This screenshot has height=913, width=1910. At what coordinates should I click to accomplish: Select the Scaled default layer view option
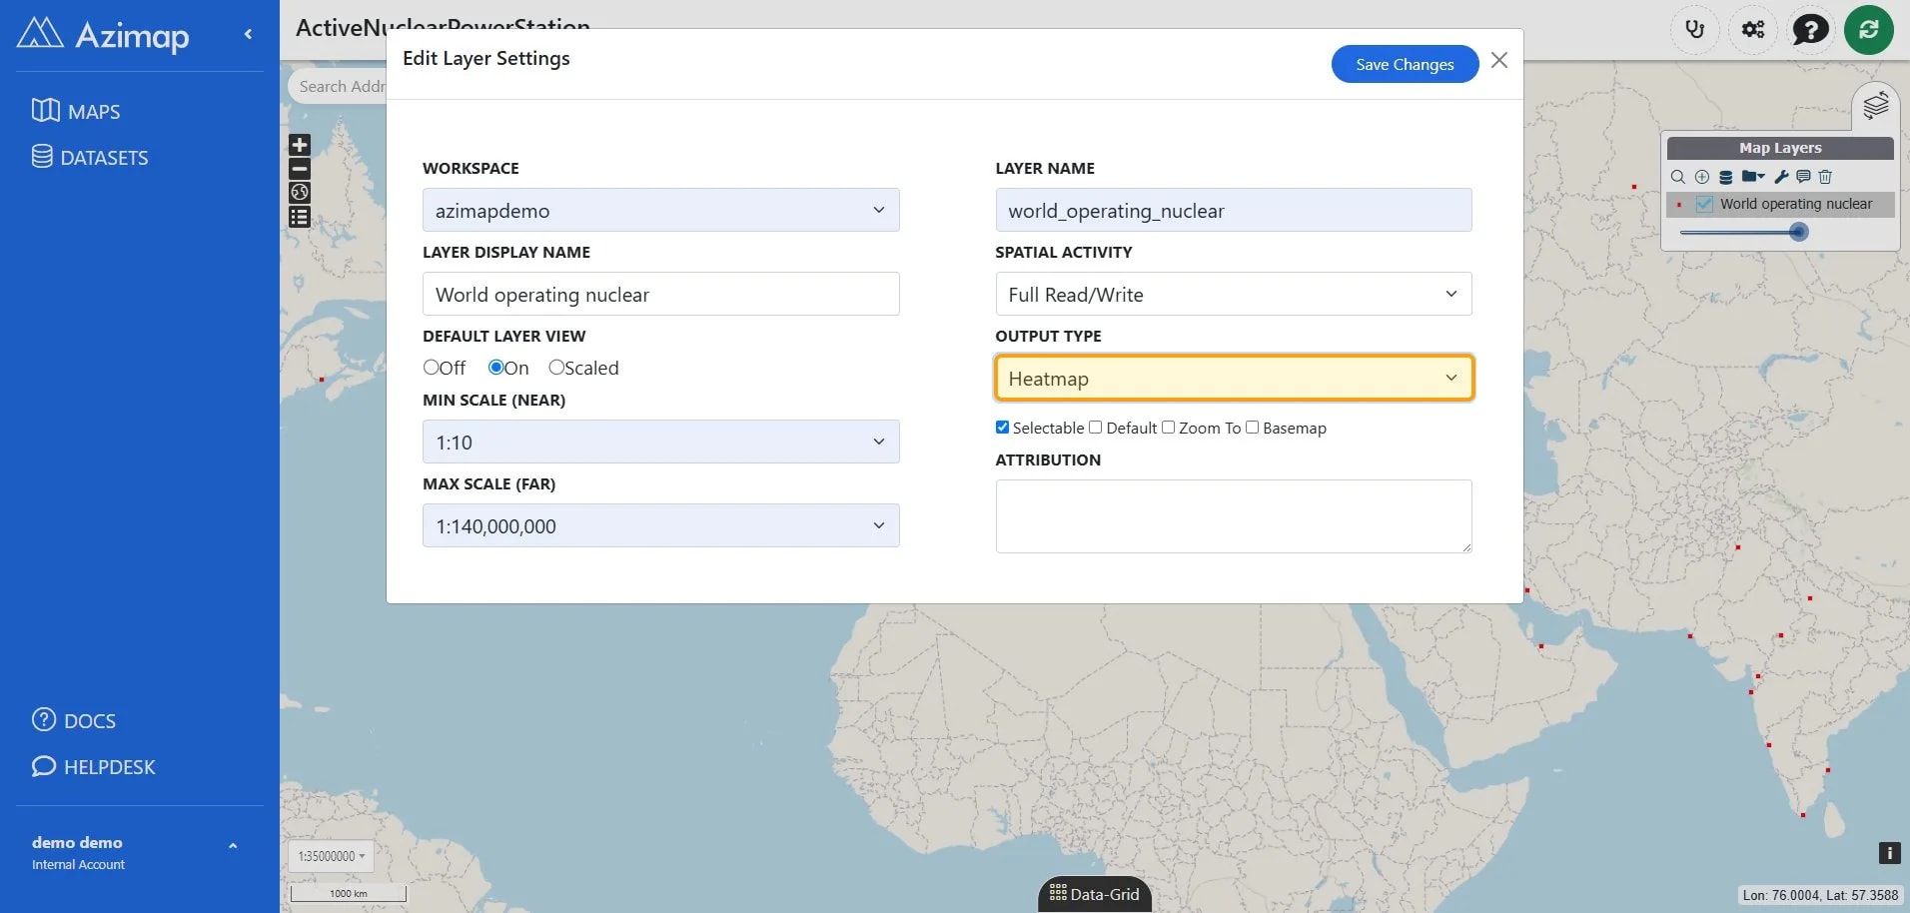[556, 368]
